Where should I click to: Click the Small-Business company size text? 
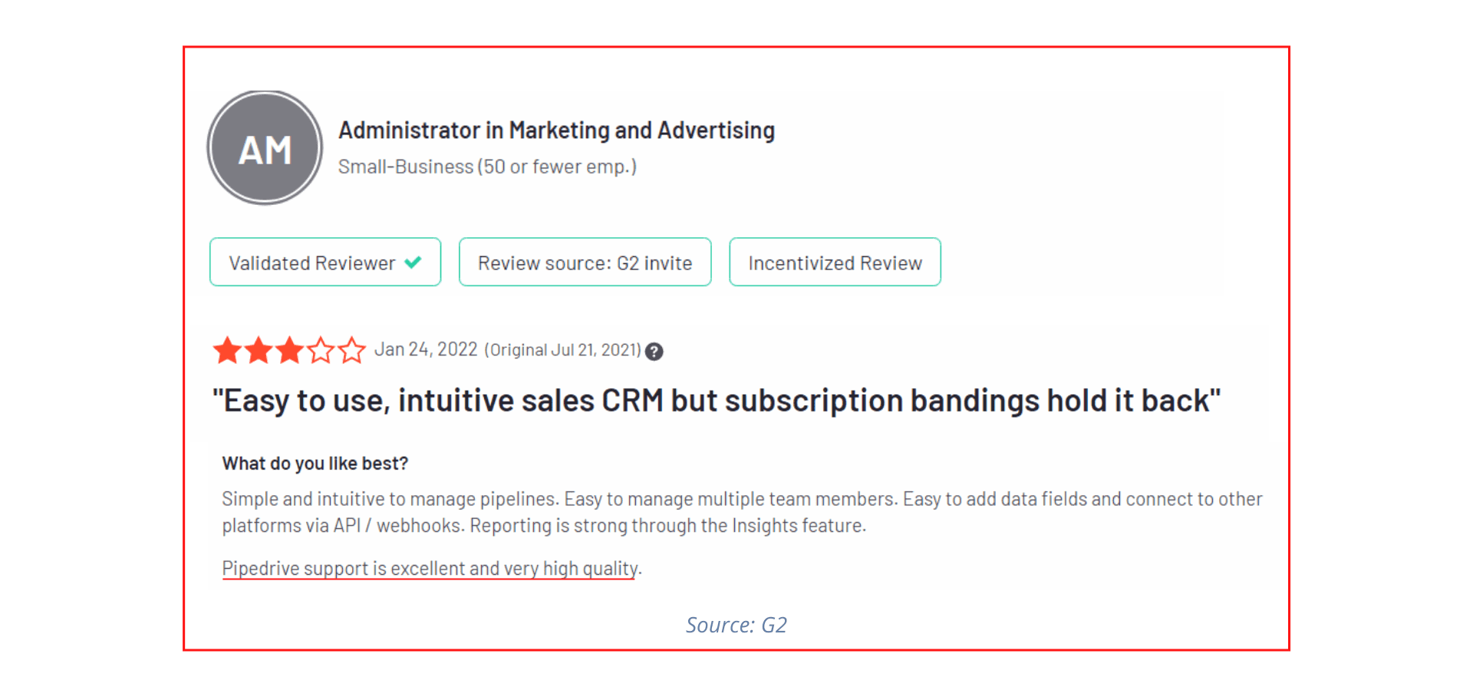click(x=487, y=167)
